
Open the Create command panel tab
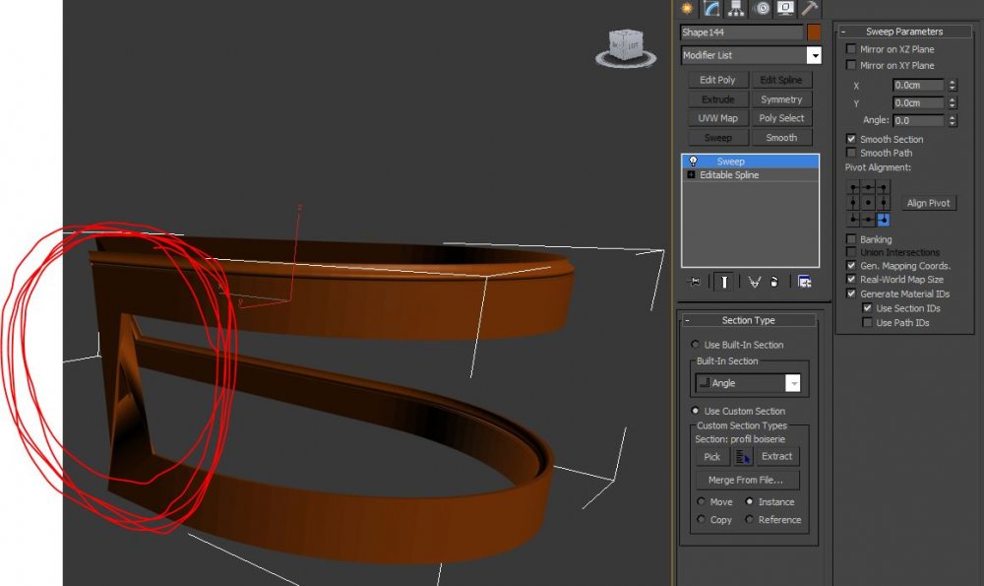687,9
